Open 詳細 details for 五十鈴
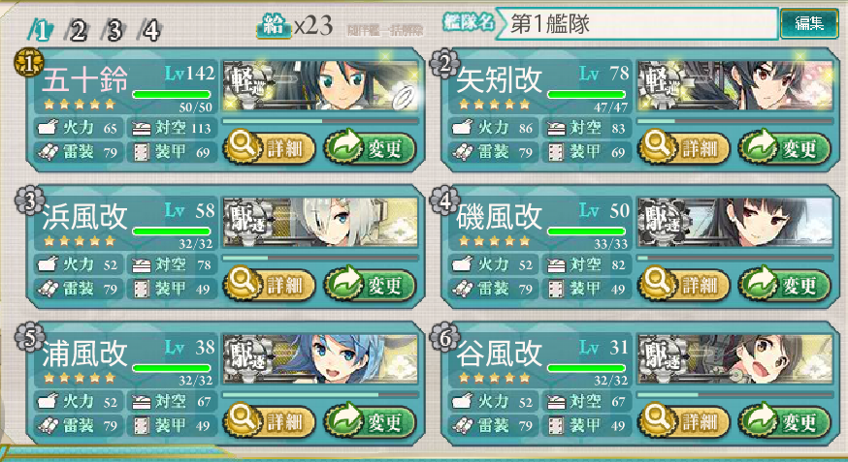This screenshot has height=462, width=848. coord(271,147)
